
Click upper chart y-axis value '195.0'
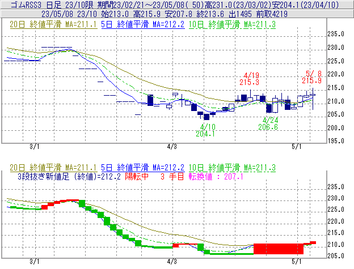pyautogui.click(x=336, y=141)
